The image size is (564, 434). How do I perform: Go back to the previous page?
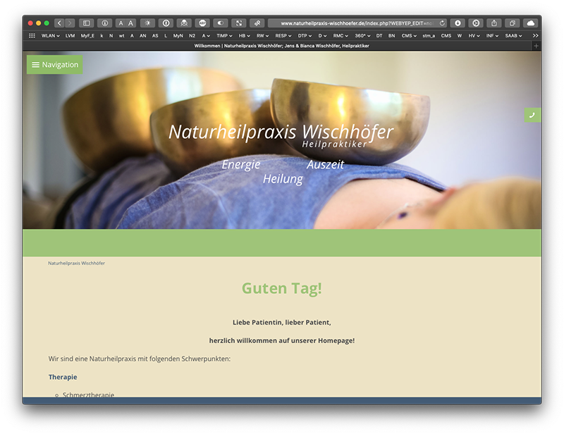(59, 23)
